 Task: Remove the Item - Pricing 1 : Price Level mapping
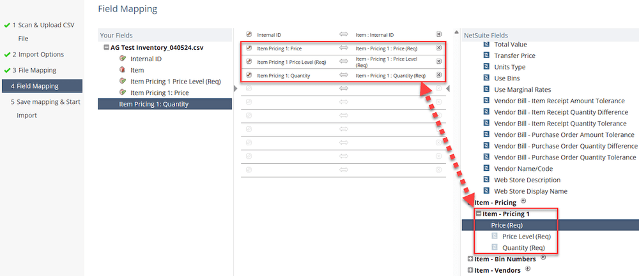click(x=438, y=61)
